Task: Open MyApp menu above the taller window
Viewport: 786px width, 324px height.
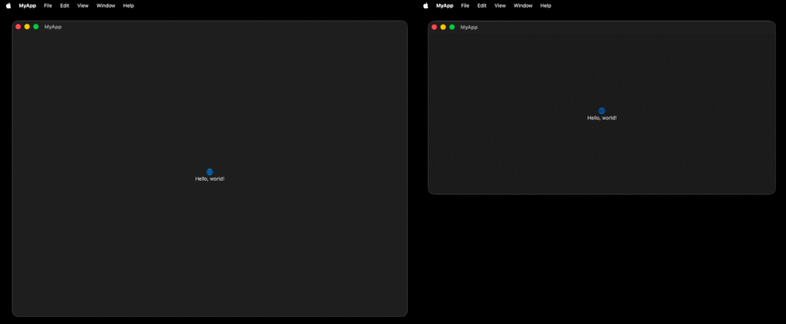Action: coord(28,5)
